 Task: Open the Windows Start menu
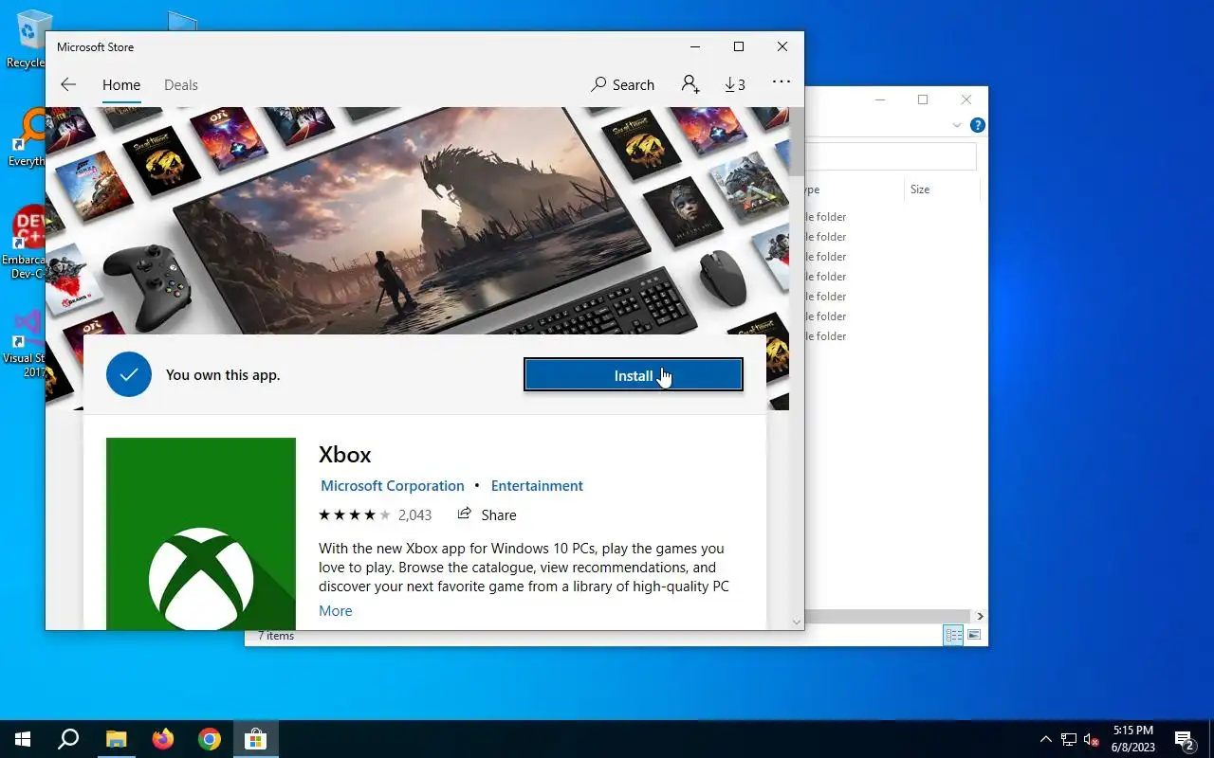(23, 739)
